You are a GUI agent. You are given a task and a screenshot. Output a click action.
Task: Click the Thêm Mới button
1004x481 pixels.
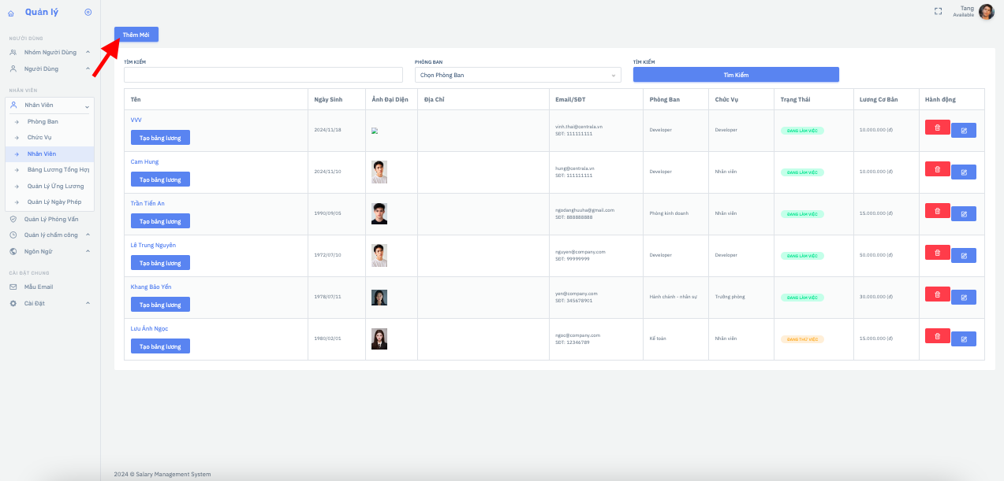[x=136, y=35]
